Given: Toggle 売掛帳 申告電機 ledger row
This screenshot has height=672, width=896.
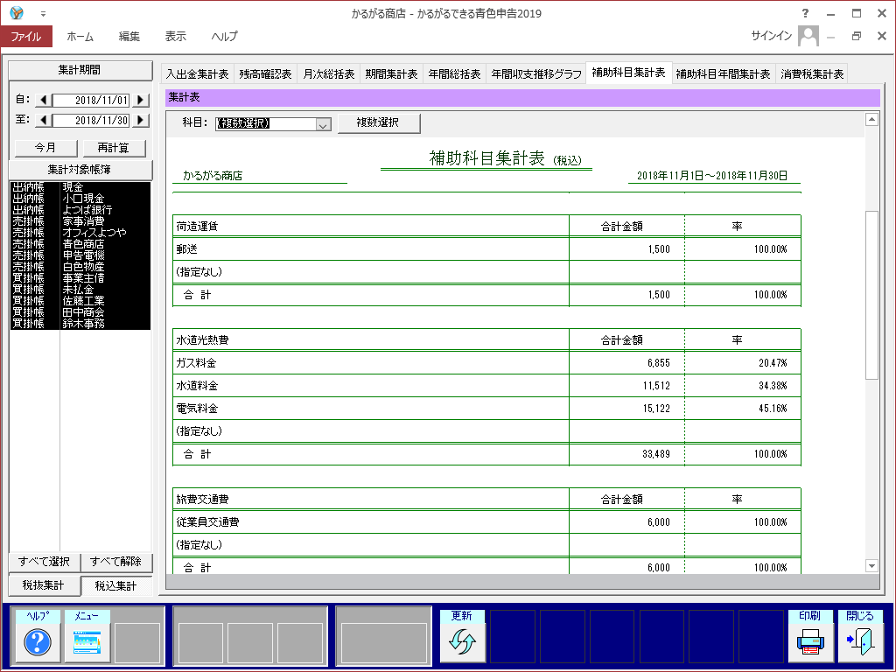Looking at the screenshot, I should point(80,256).
